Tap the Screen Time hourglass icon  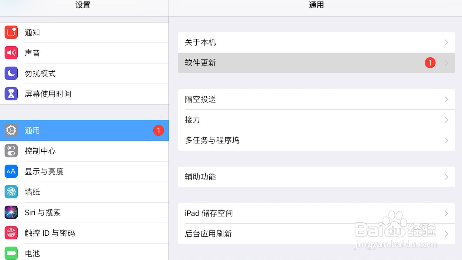tap(11, 94)
